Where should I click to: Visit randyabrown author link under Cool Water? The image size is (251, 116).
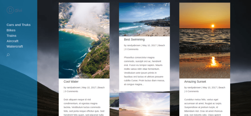(74, 87)
